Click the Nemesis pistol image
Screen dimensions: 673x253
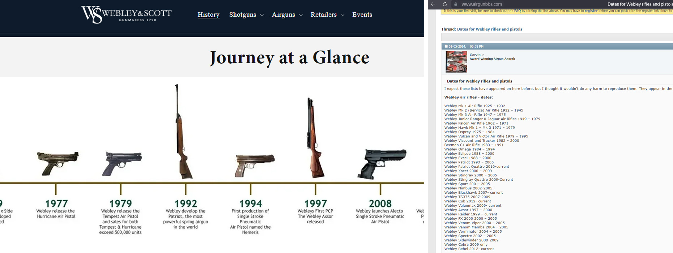[x=254, y=166]
